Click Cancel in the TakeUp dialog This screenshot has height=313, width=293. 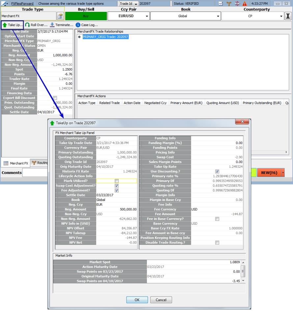click(x=161, y=300)
